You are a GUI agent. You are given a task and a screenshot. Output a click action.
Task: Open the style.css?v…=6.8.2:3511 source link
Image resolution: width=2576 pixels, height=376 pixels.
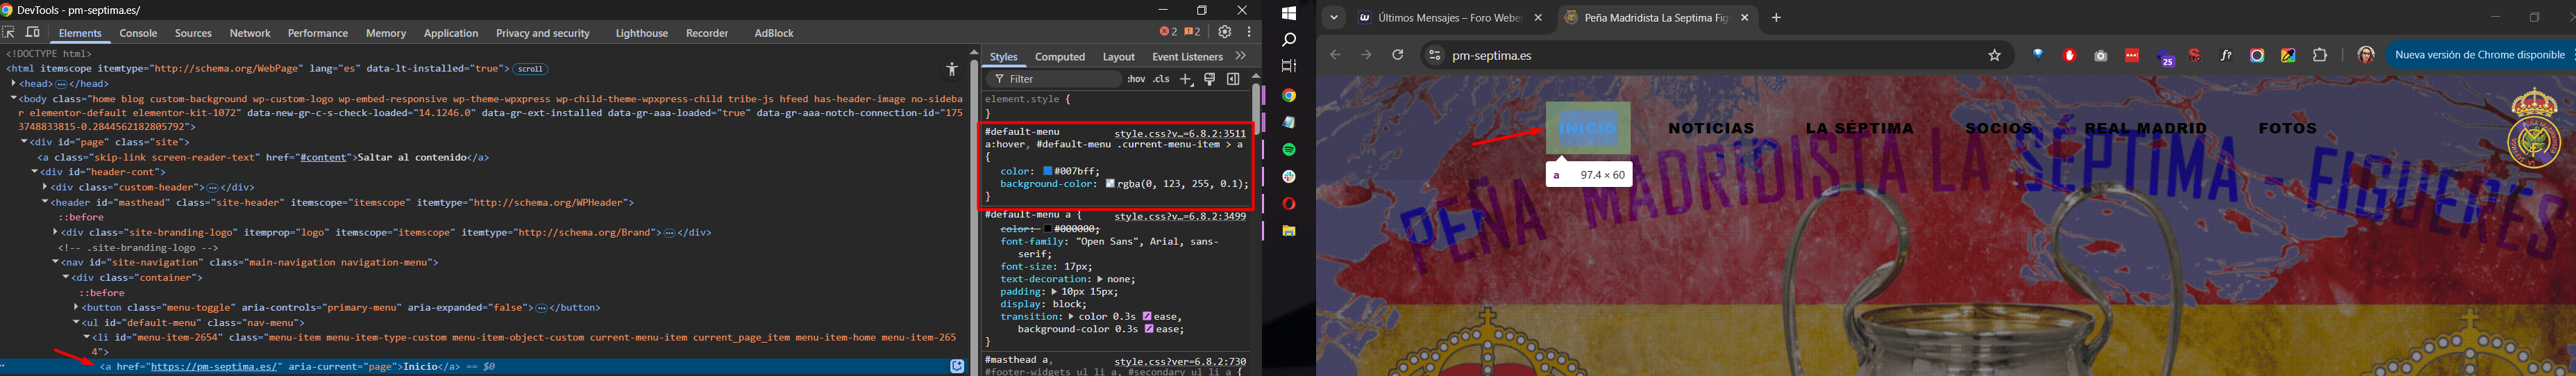pyautogui.click(x=1180, y=133)
